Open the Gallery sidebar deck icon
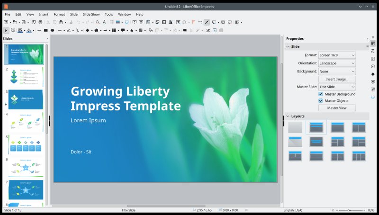379x215 pixels. 373,59
